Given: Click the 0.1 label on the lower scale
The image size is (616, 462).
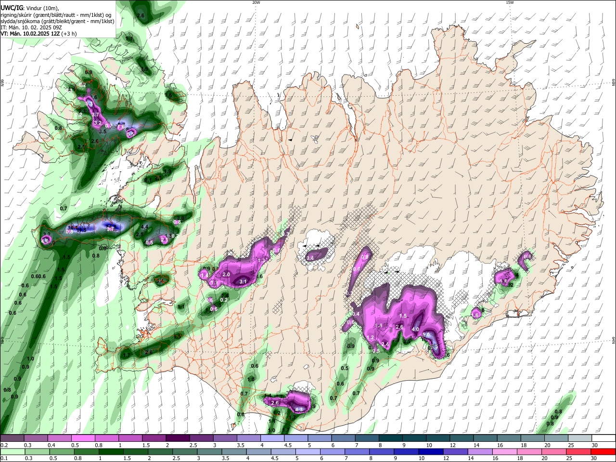Looking at the screenshot, I should [4, 459].
